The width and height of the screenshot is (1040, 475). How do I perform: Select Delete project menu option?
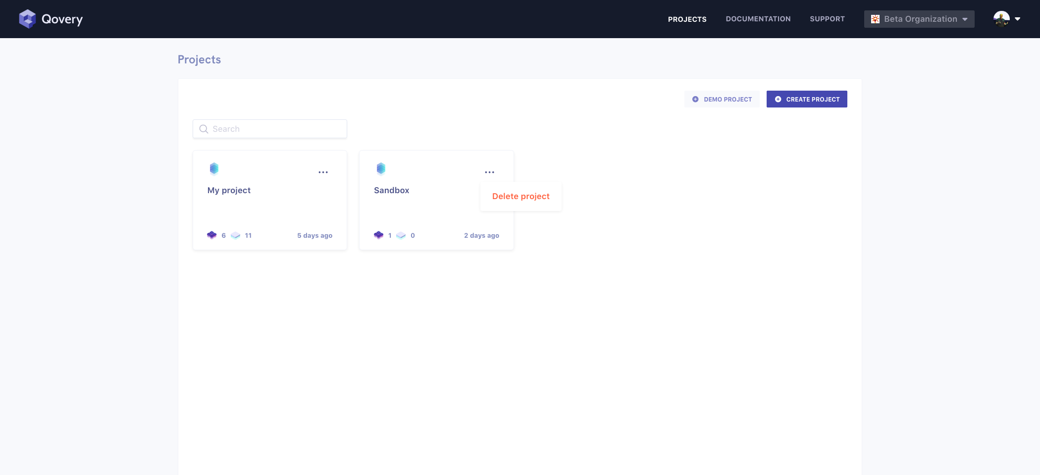520,196
